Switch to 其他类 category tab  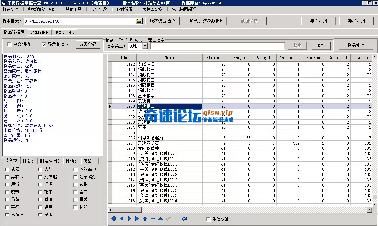(x=72, y=161)
